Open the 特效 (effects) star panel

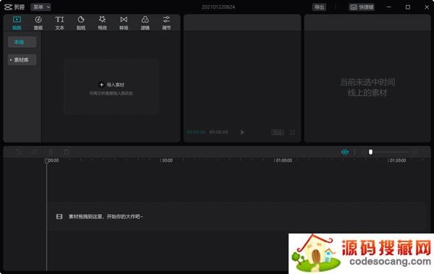[102, 22]
